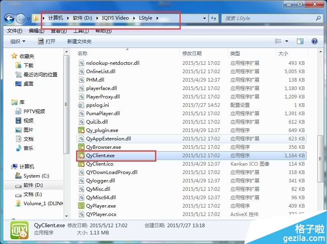The height and width of the screenshot is (244, 327).
Task: Click the search magnifier icon
Action: click(318, 18)
